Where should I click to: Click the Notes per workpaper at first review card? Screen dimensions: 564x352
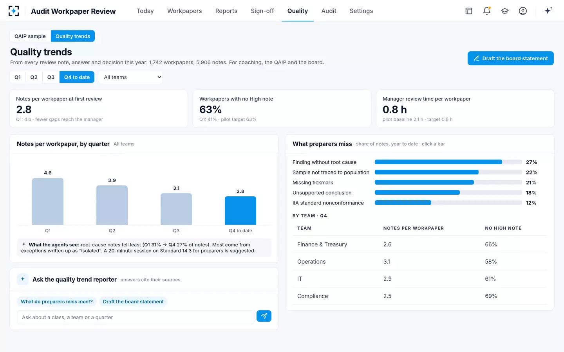(x=99, y=109)
